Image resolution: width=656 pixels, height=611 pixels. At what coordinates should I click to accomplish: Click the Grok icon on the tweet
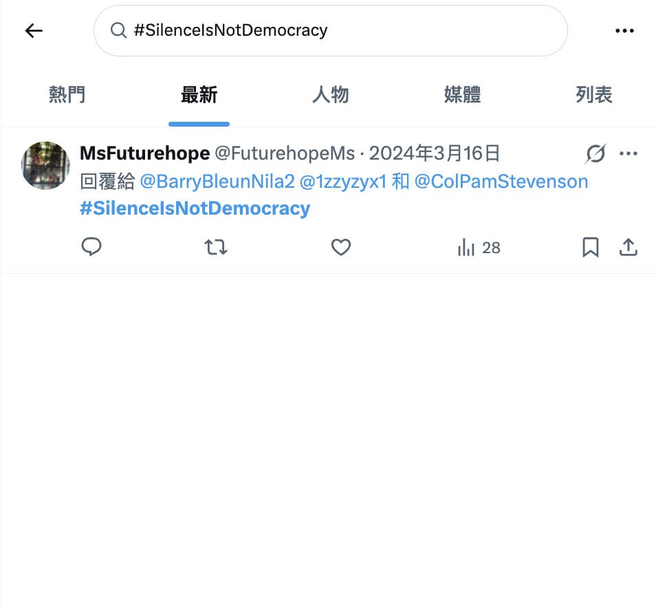(x=595, y=154)
